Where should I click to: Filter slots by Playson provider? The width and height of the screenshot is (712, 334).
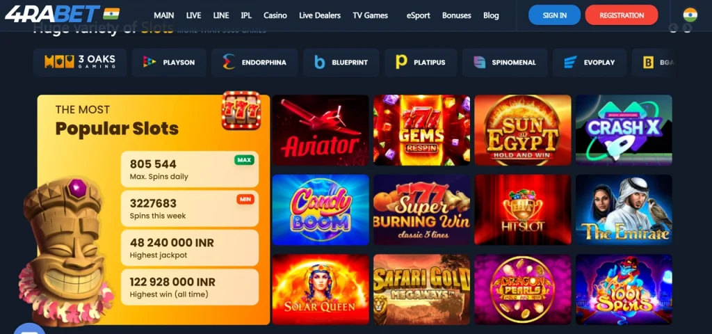tap(169, 62)
